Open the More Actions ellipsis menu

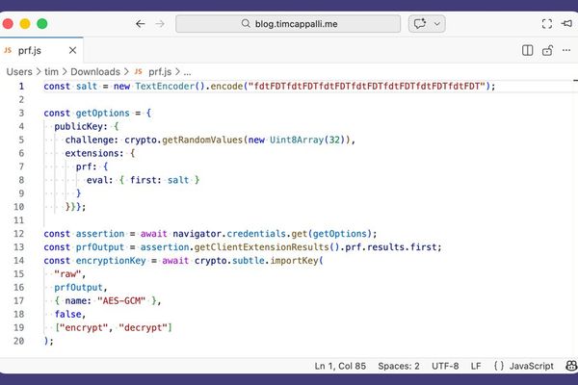pos(565,50)
